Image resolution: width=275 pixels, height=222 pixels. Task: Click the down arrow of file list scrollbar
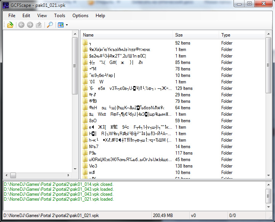pos(269,176)
